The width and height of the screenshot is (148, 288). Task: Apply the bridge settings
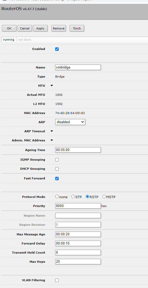[40, 28]
